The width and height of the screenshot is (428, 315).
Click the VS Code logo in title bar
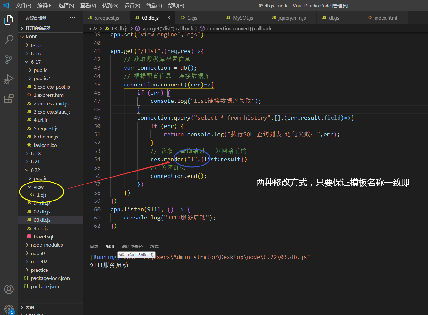[6, 5]
